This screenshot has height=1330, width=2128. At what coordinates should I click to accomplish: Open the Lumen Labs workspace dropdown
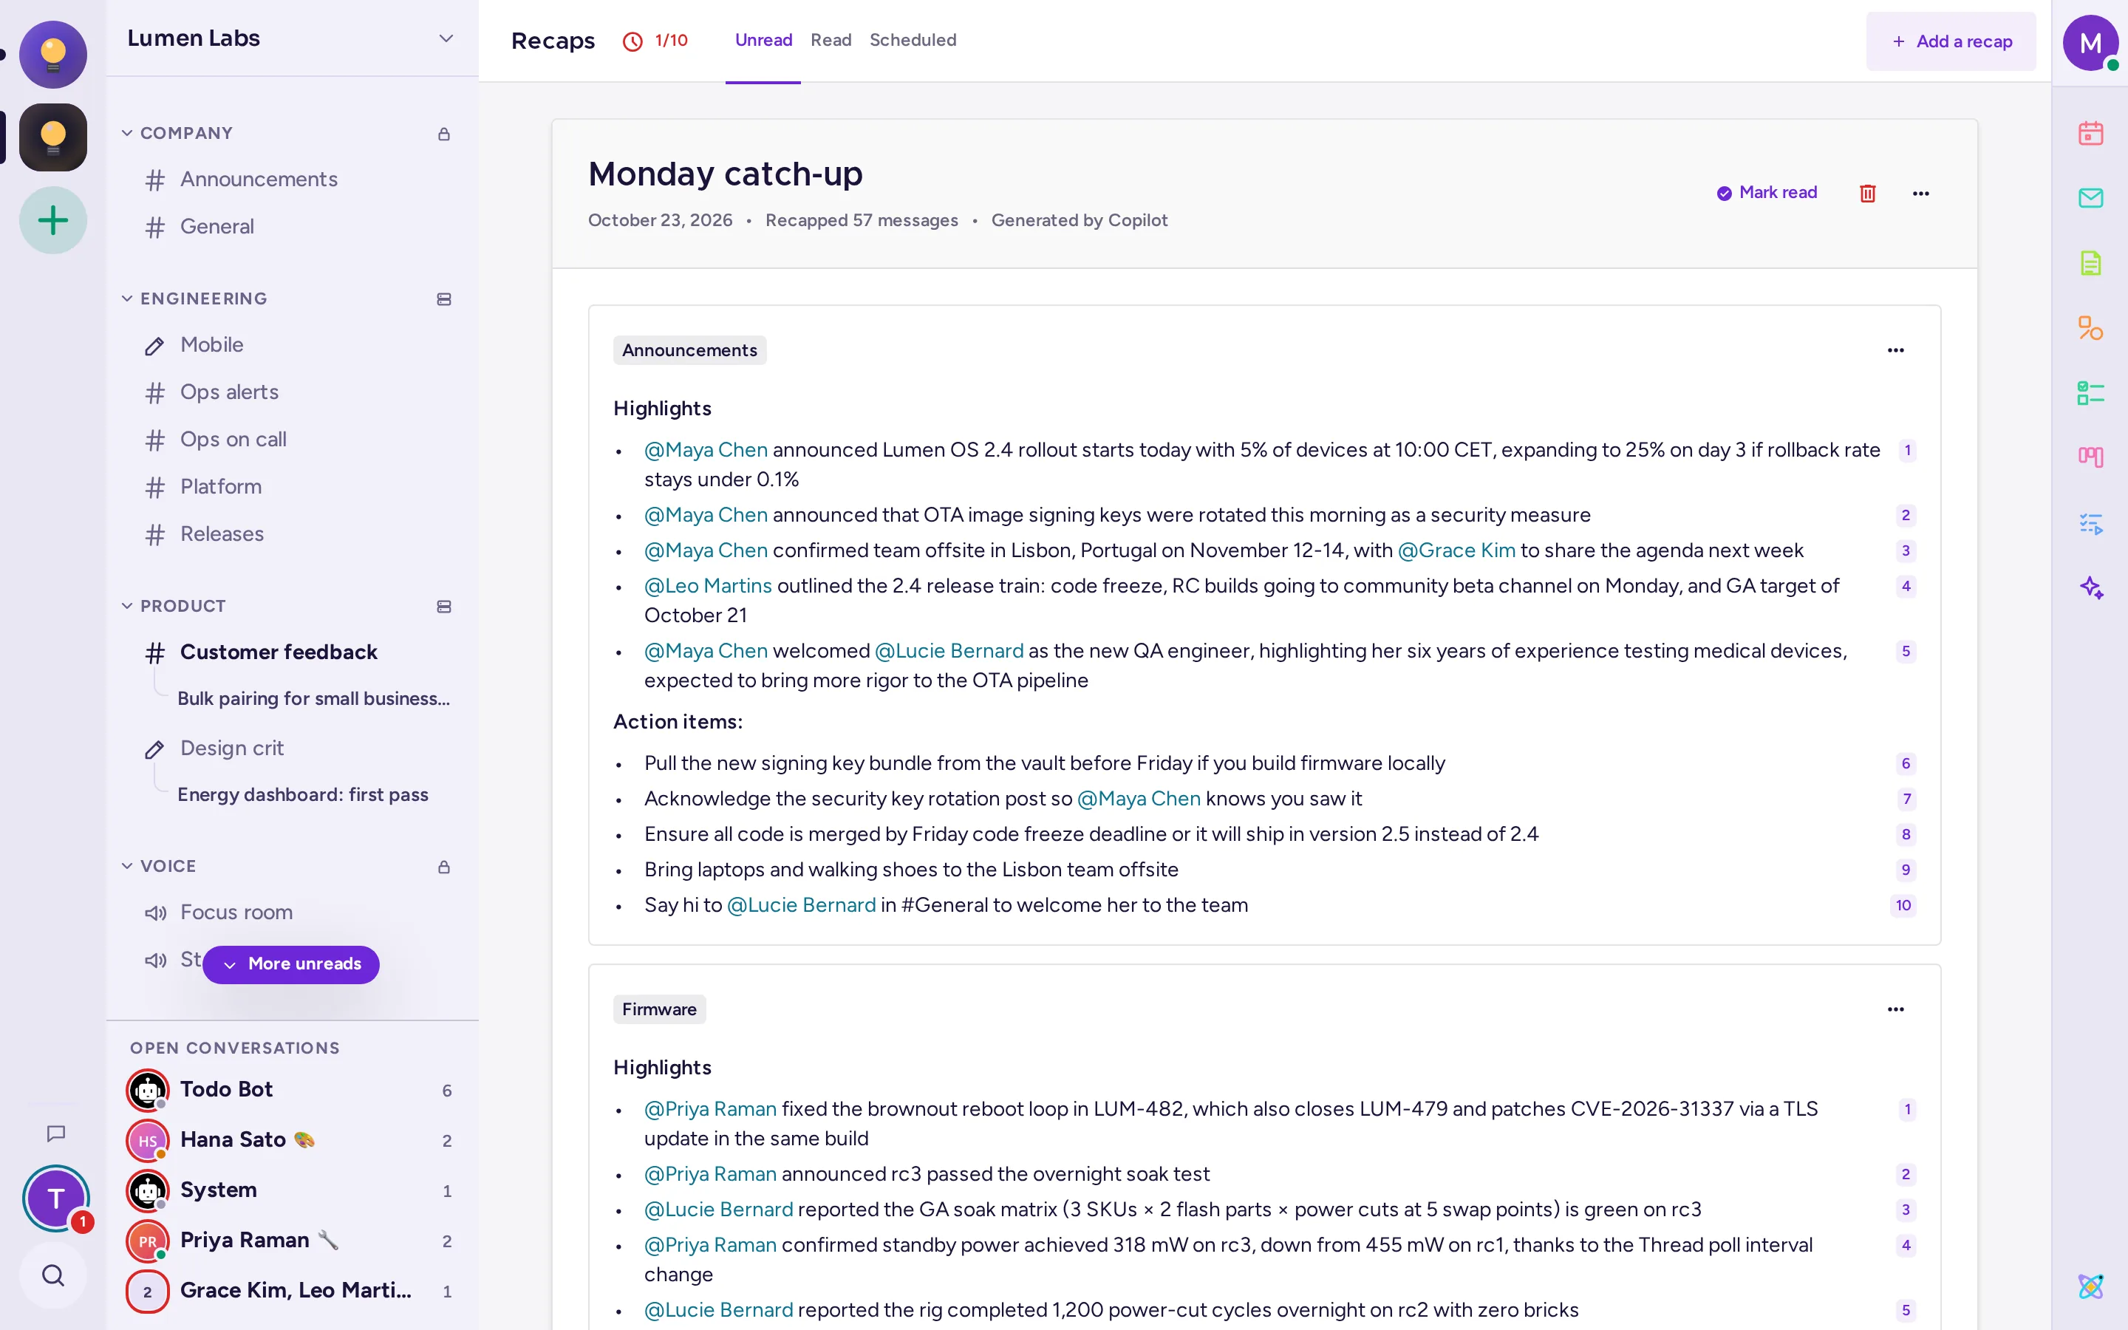point(446,38)
